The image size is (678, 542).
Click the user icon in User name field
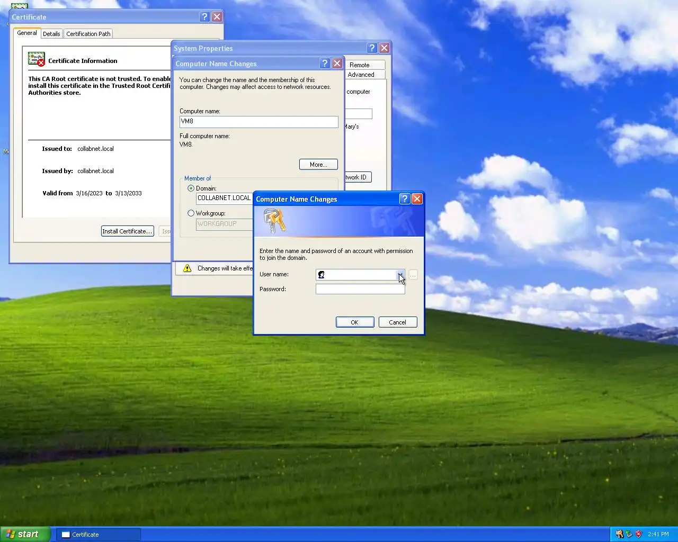coord(321,275)
